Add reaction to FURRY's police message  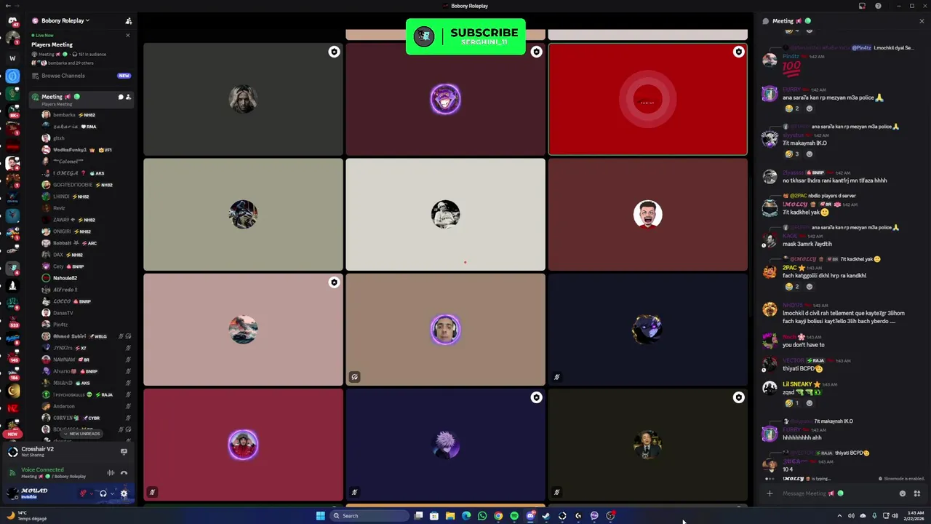pyautogui.click(x=809, y=108)
